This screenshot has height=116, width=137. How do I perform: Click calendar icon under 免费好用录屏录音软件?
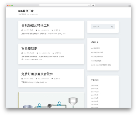22,79
